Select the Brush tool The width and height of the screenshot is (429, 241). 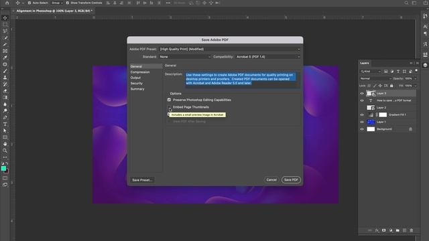pos(5,71)
